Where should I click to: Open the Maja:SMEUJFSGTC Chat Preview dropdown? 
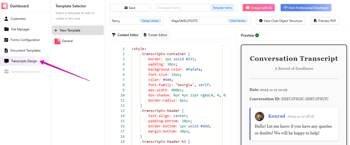(210, 21)
